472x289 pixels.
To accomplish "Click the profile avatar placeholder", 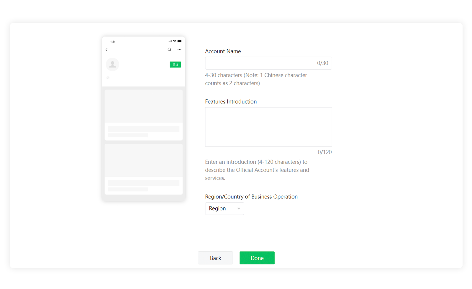I will pos(112,64).
